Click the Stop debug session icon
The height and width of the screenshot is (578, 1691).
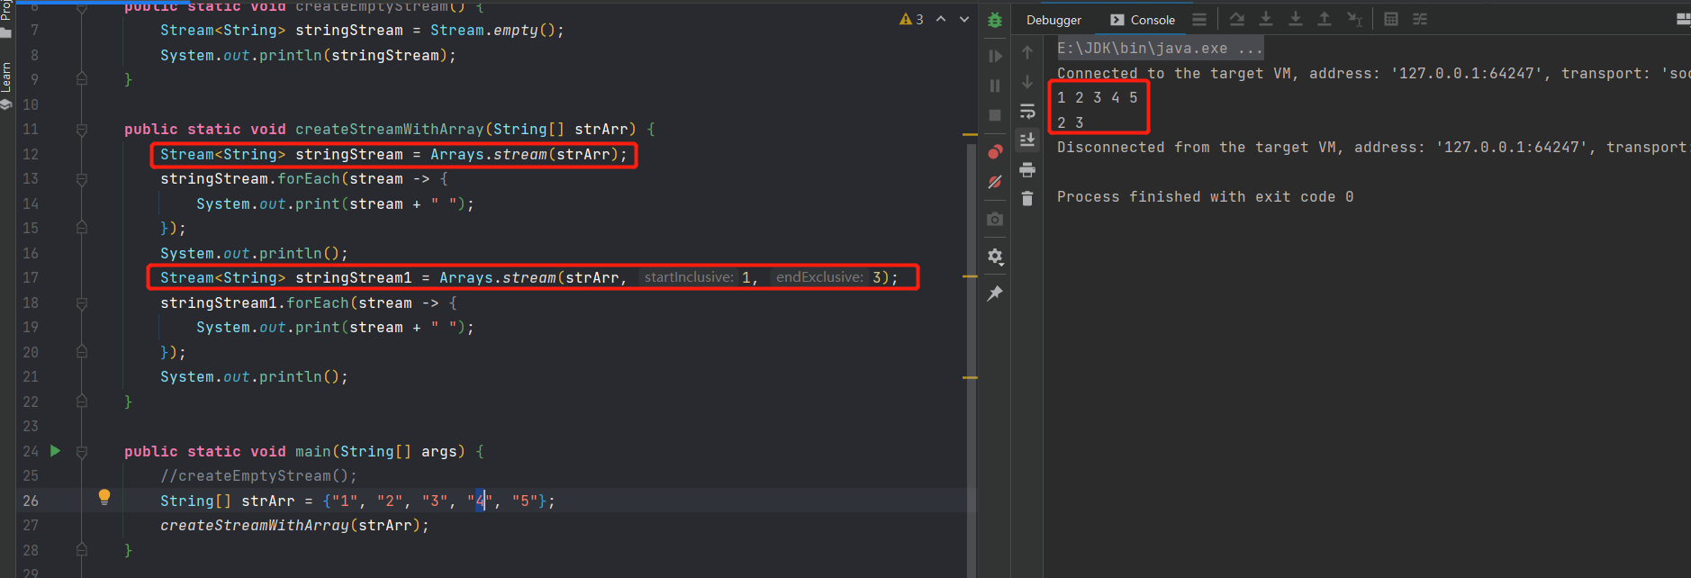click(x=995, y=115)
